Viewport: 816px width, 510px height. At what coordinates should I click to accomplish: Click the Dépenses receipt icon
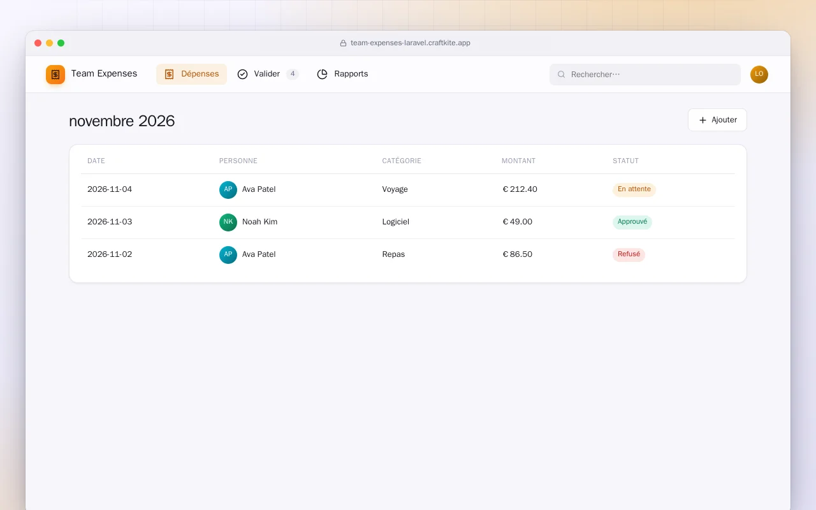169,75
